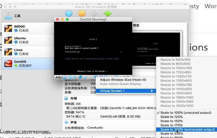Select the Ubuntu machine in the list
Viewport: 217px width, 138px height.
tap(28, 40)
